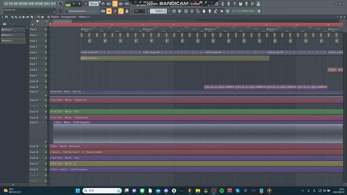Select the Zoom tool in playlist

39,17
